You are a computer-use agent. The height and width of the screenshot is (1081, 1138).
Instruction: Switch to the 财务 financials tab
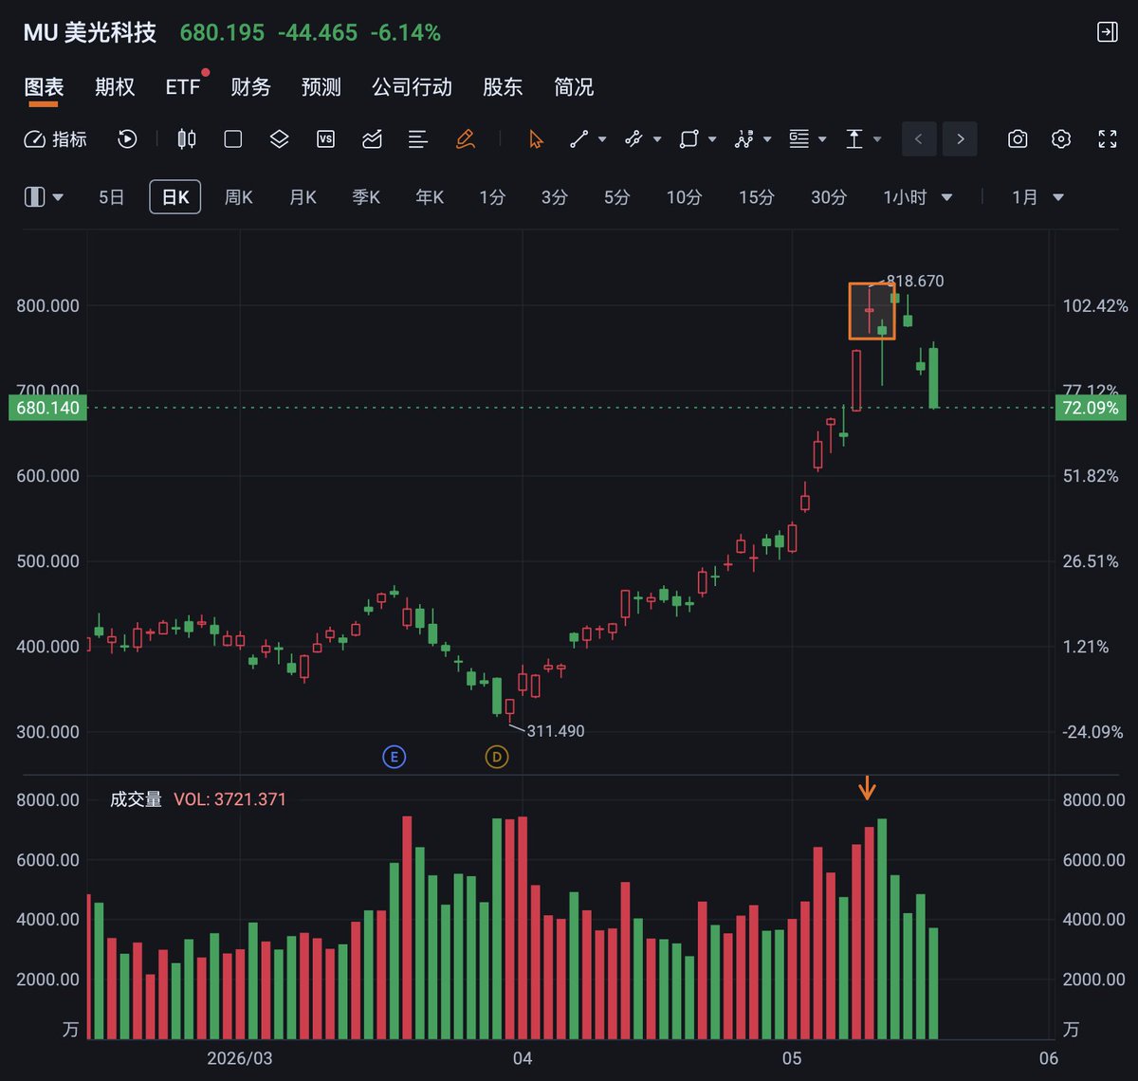(x=251, y=87)
